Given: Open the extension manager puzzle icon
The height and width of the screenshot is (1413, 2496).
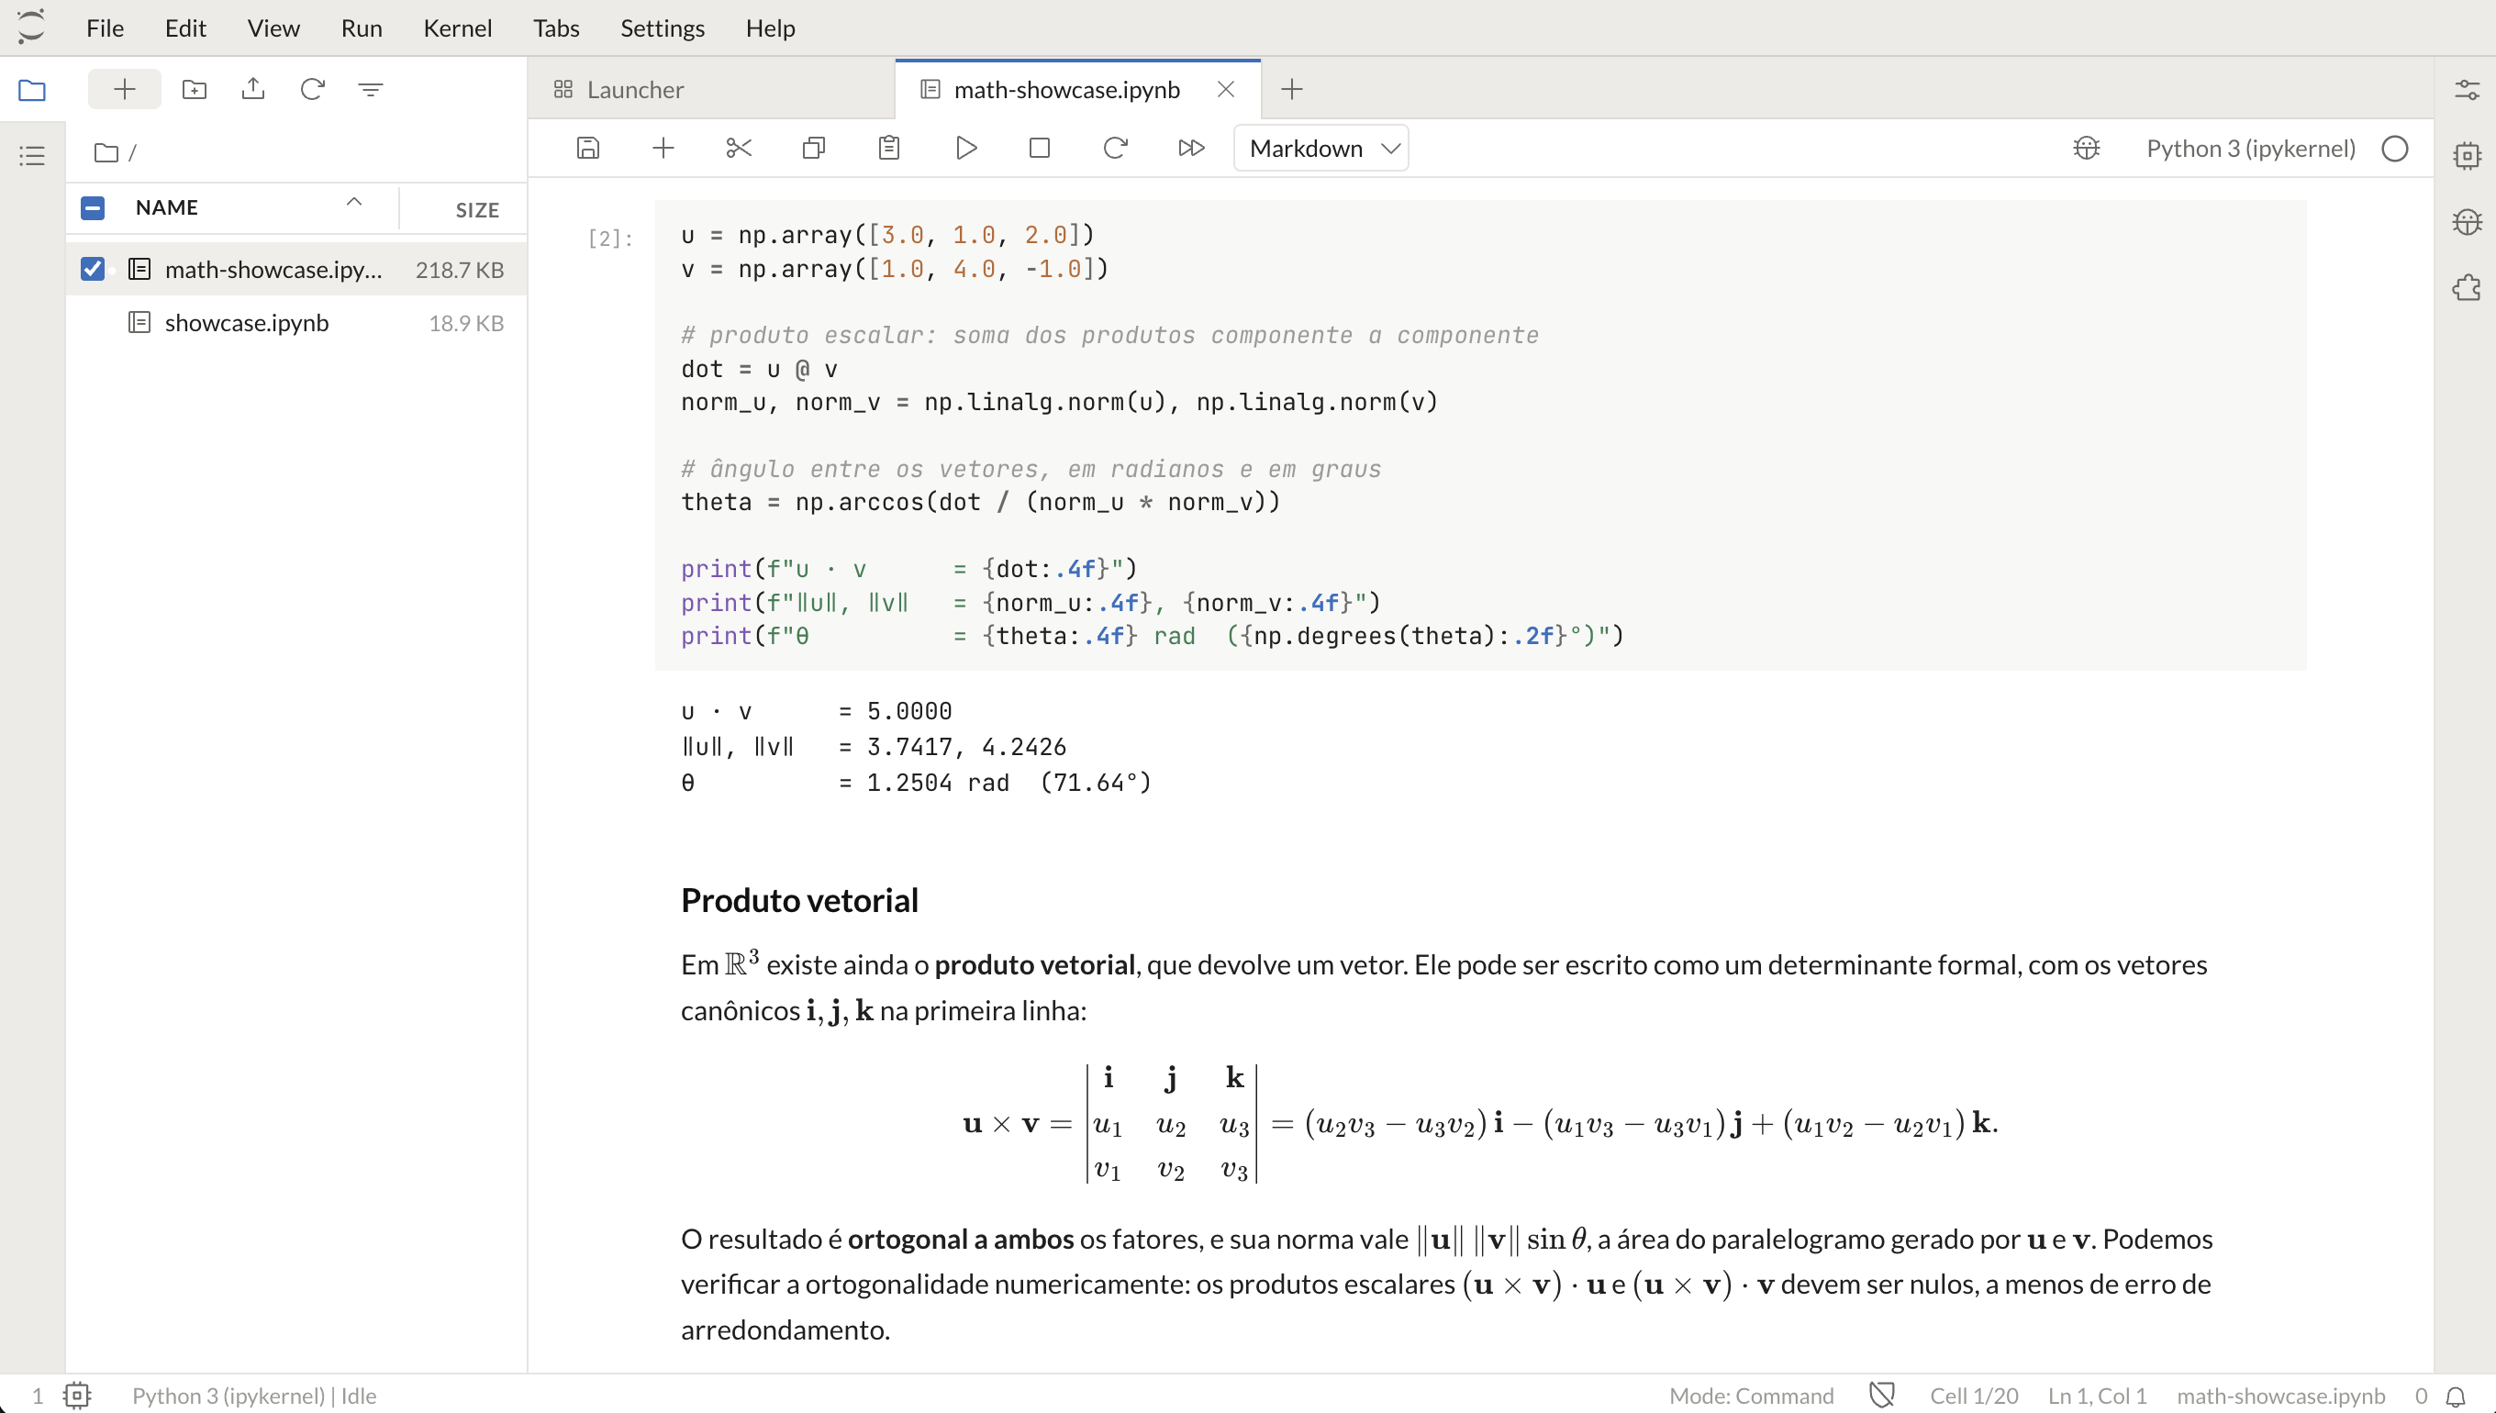Looking at the screenshot, I should [2467, 287].
